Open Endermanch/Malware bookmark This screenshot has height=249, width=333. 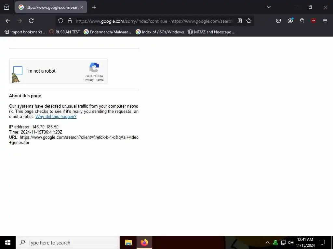pyautogui.click(x=107, y=32)
